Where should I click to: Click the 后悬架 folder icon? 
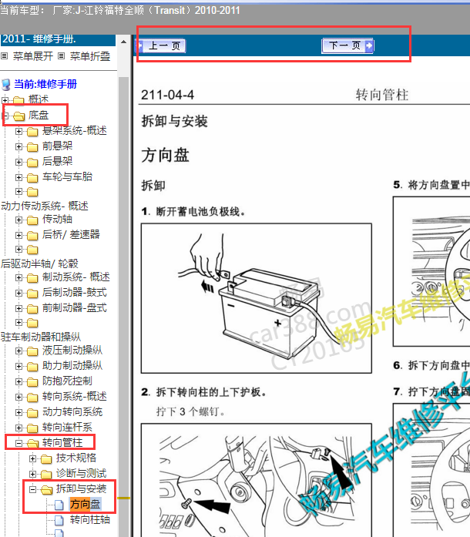tap(32, 163)
